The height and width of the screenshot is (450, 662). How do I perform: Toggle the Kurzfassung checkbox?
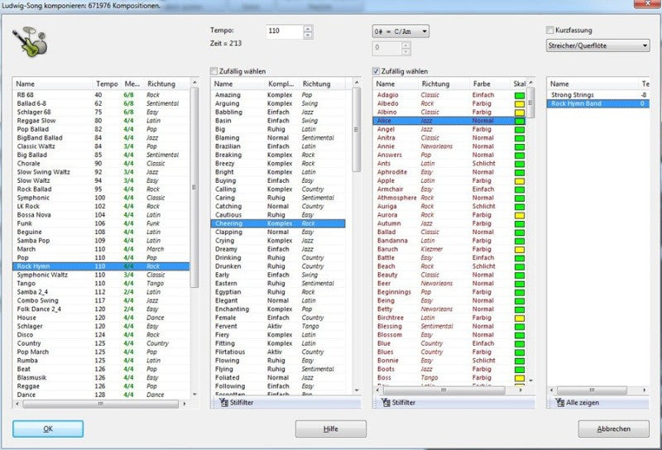coord(549,30)
